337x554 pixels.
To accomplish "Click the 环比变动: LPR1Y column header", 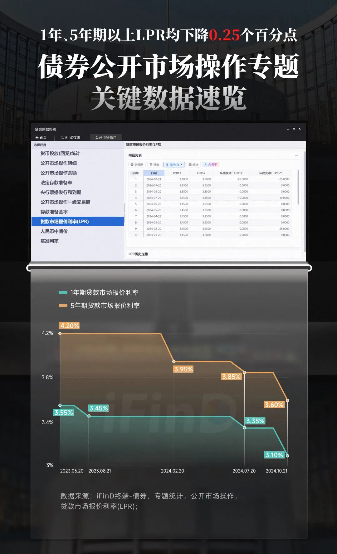I will pyautogui.click(x=231, y=173).
